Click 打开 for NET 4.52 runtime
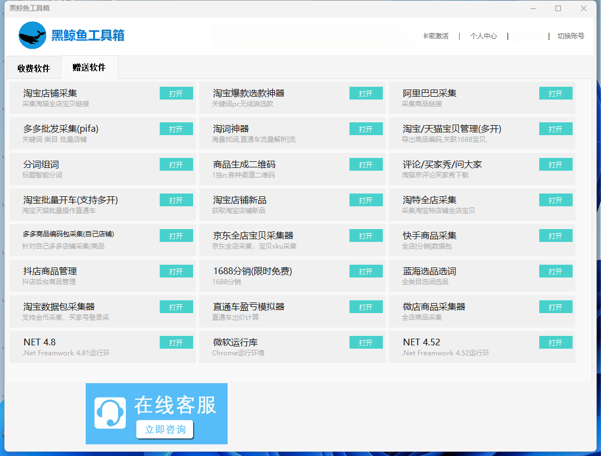 [x=555, y=343]
